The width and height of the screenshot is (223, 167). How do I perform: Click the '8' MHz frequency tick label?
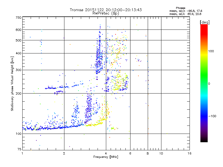click(x=148, y=153)
